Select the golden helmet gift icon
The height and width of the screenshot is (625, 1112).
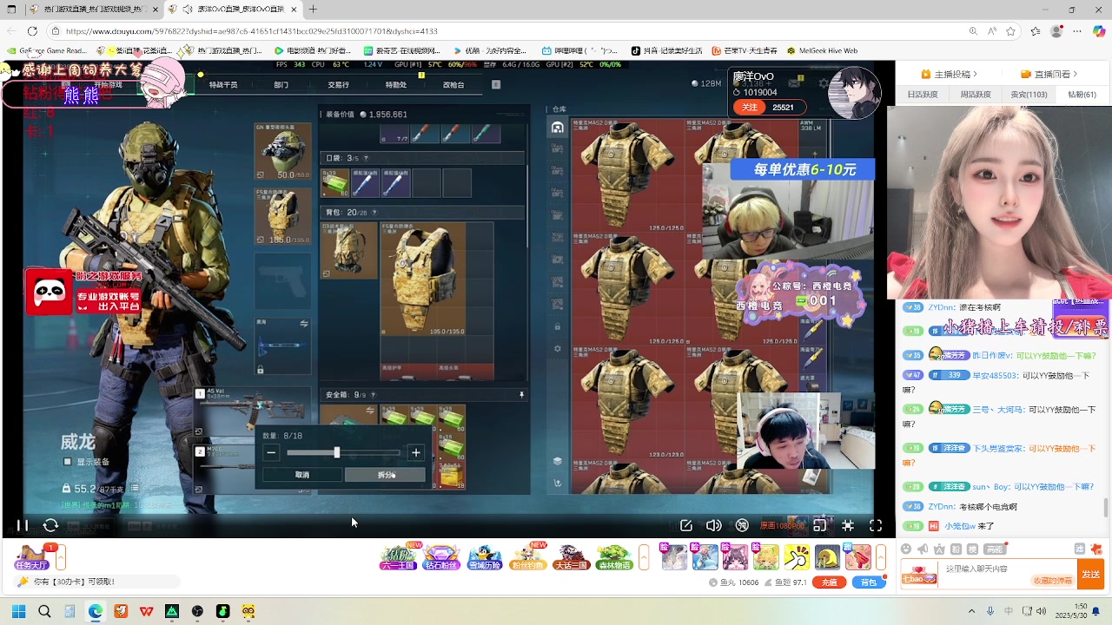(827, 556)
